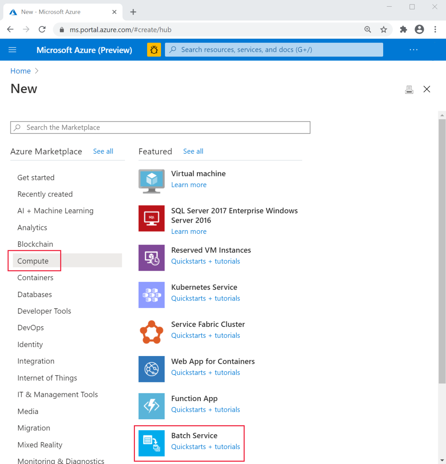Open Chrome's three-dot browser menu

435,29
